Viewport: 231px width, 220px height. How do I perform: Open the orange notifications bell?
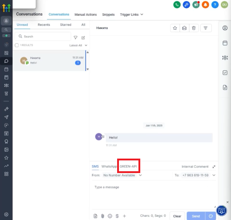(x=205, y=5)
